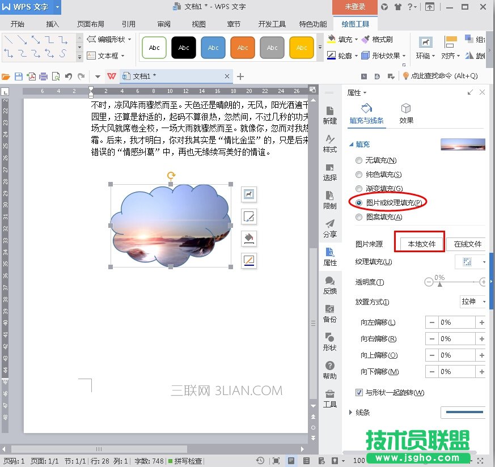Click the 帮助 (Help) sidebar icon
This screenshot has width=495, height=467.
pos(329,370)
